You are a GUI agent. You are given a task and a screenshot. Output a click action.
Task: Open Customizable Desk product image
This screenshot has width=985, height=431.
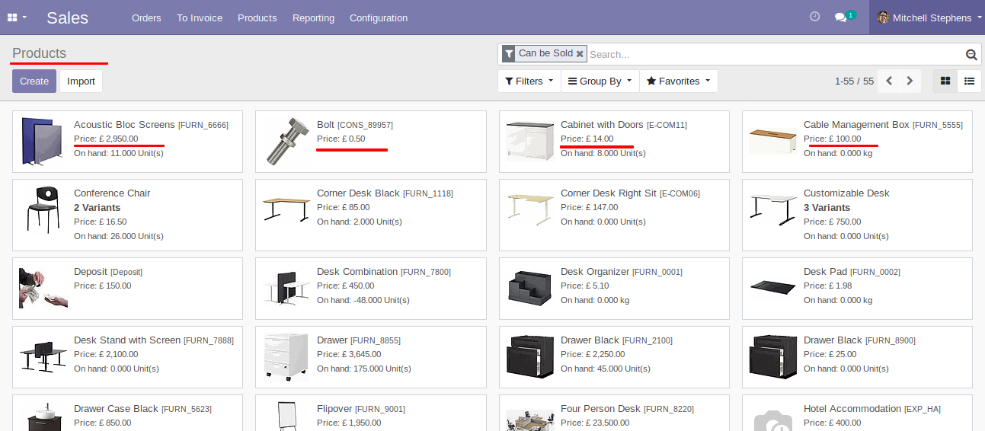(773, 209)
